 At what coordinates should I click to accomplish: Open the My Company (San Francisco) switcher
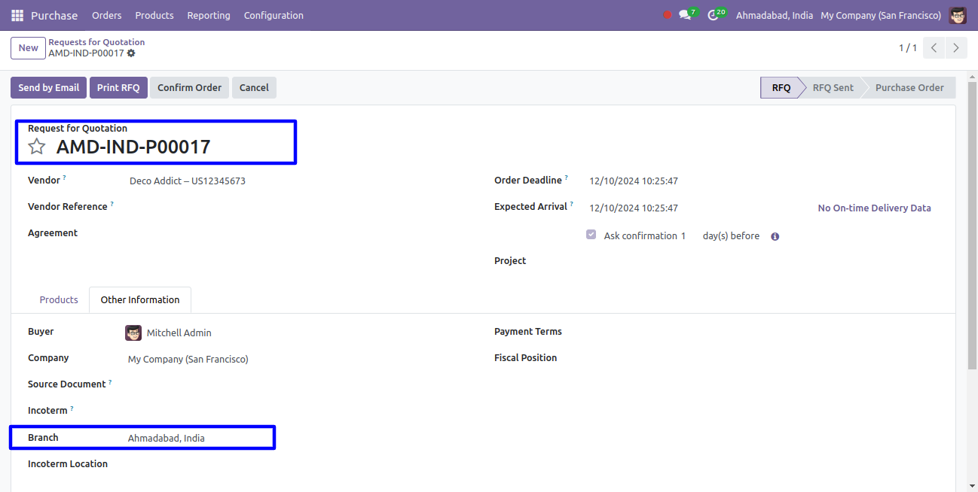880,15
